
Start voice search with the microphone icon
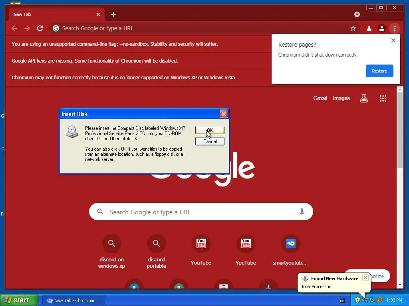coord(302,212)
